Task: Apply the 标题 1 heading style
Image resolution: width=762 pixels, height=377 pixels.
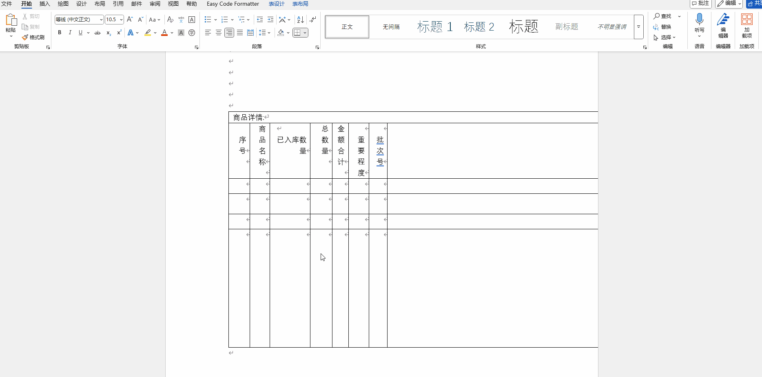Action: pyautogui.click(x=435, y=27)
